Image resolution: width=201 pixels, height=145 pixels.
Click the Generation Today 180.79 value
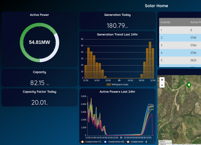pyautogui.click(x=116, y=26)
